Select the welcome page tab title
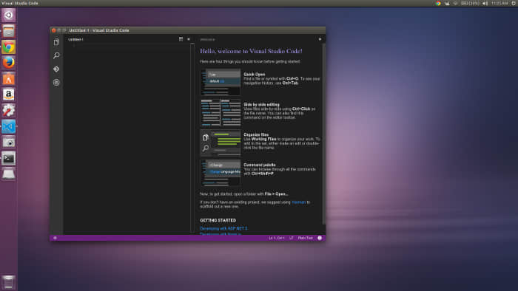 click(x=207, y=40)
